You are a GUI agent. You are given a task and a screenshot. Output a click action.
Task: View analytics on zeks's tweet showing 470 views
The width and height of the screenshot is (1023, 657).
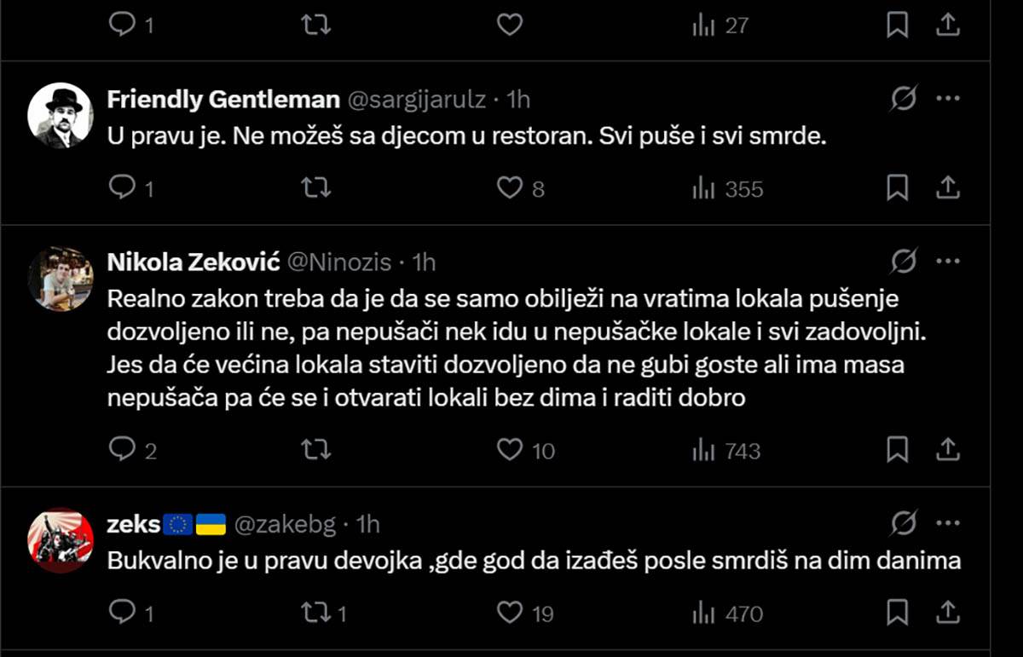coord(704,613)
